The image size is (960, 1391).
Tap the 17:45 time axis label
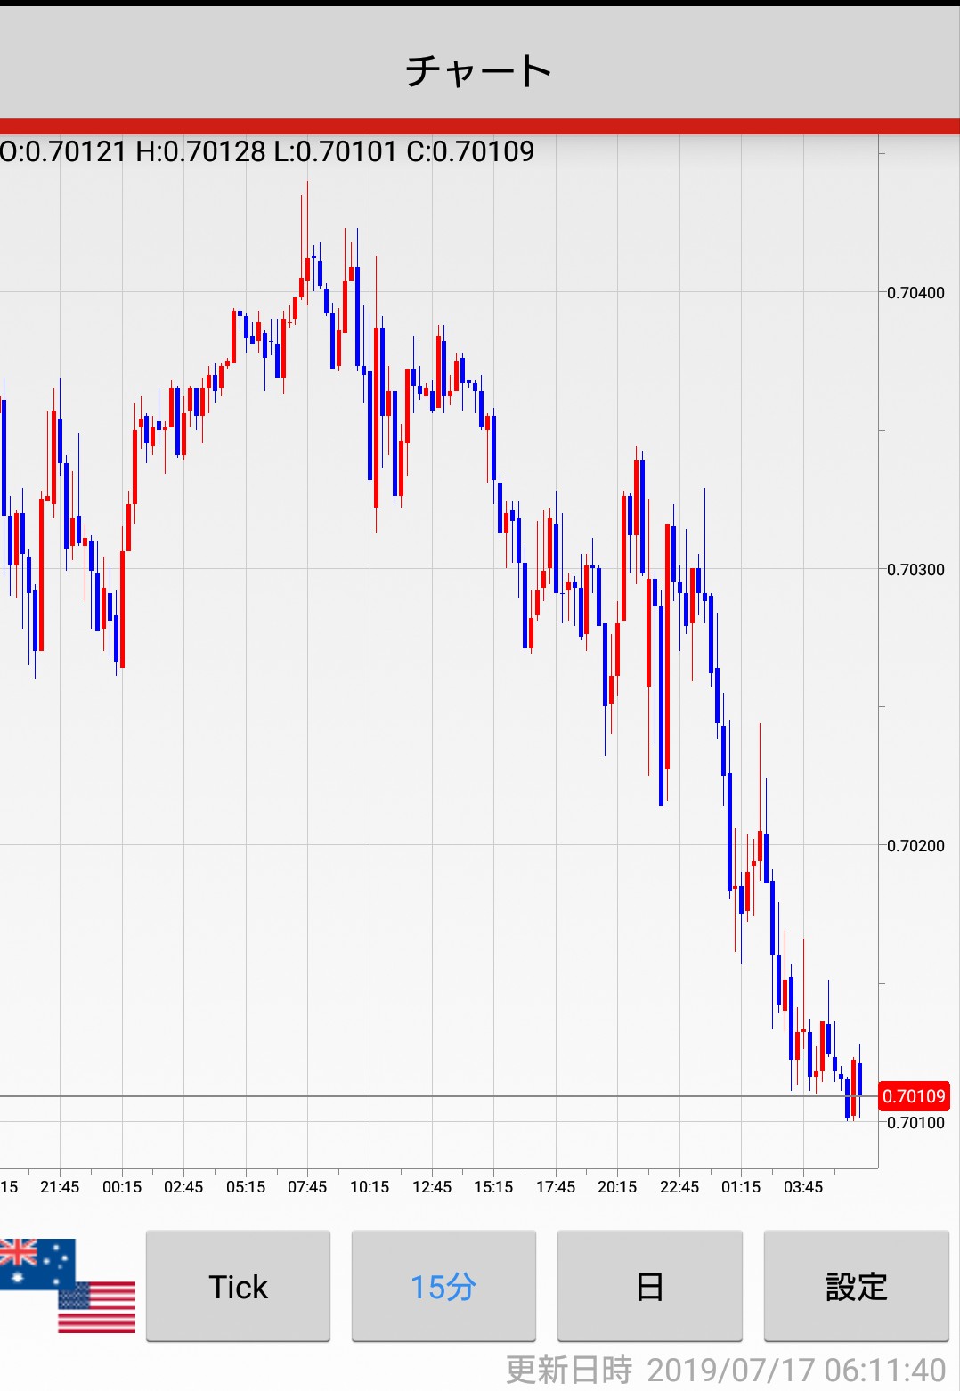pyautogui.click(x=556, y=1187)
